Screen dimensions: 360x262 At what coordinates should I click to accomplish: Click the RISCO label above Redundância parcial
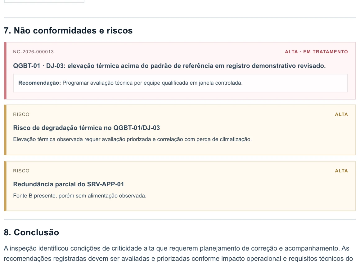(21, 171)
